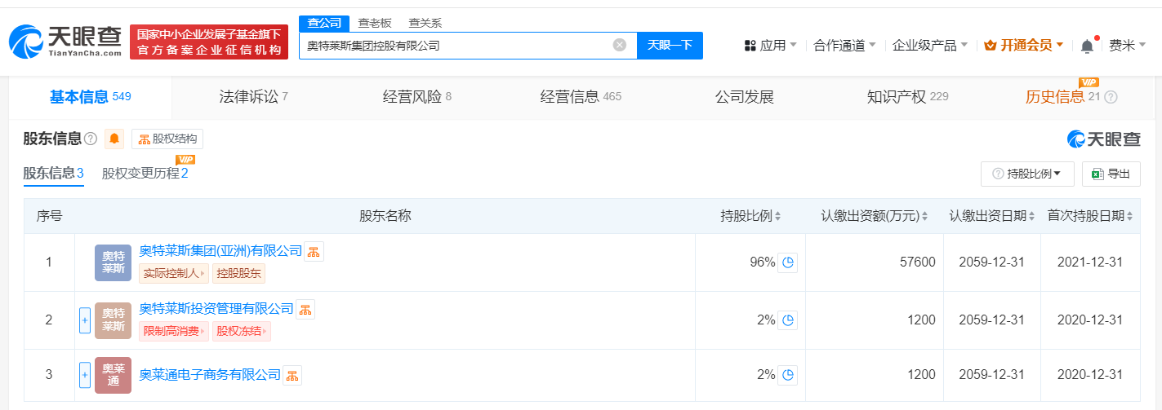Click the help icon beside 股东信息 heading
Image resolution: width=1162 pixels, height=410 pixels.
coord(91,139)
